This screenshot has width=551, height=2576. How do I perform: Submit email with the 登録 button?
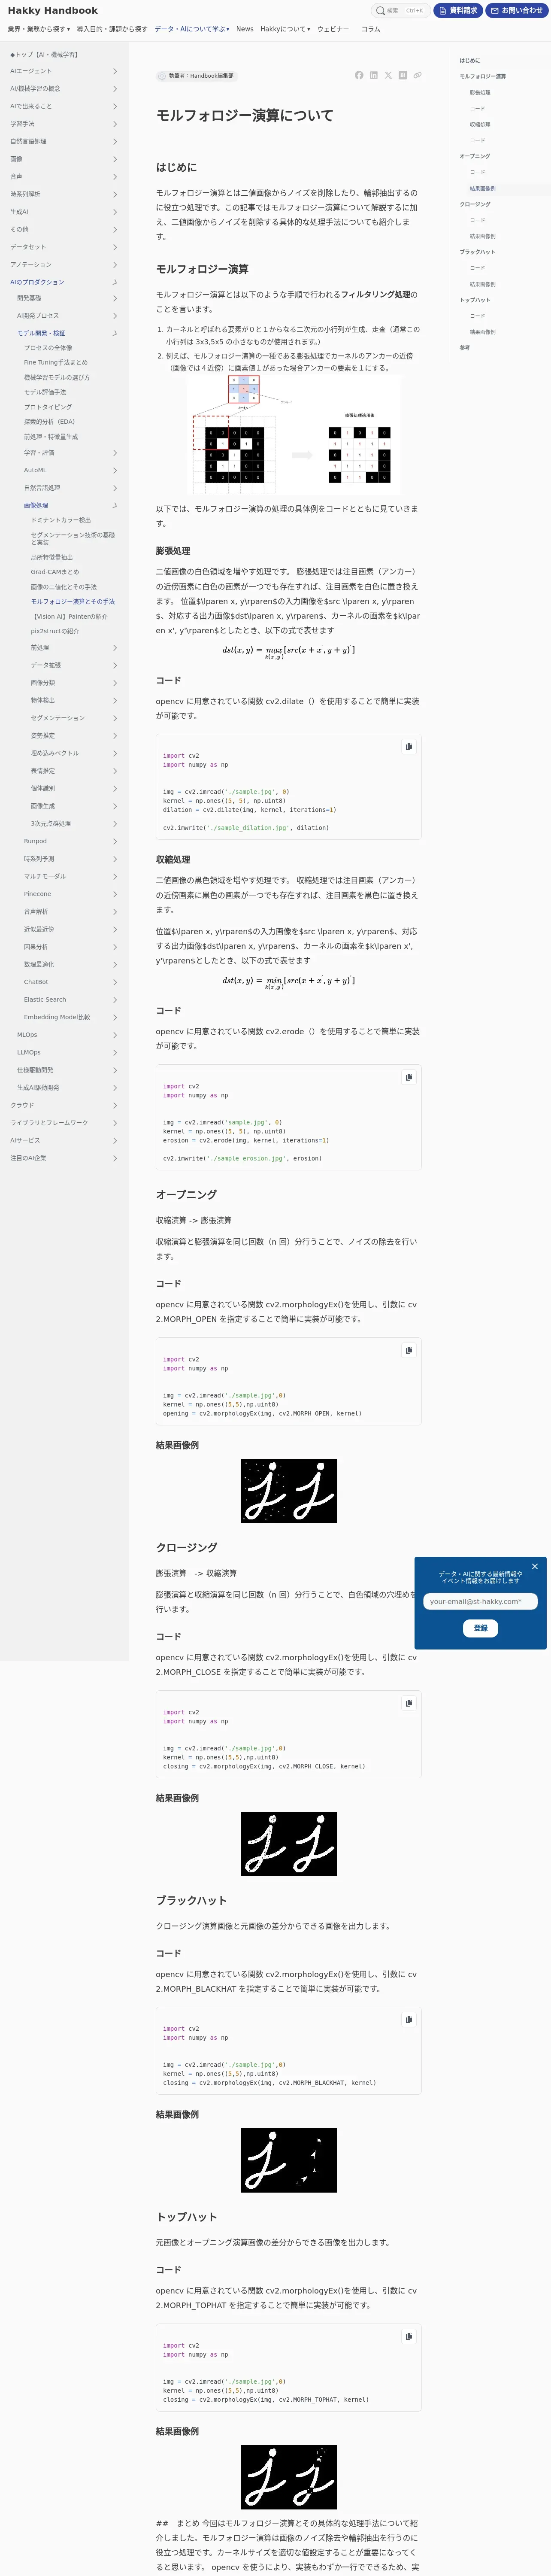click(480, 1628)
